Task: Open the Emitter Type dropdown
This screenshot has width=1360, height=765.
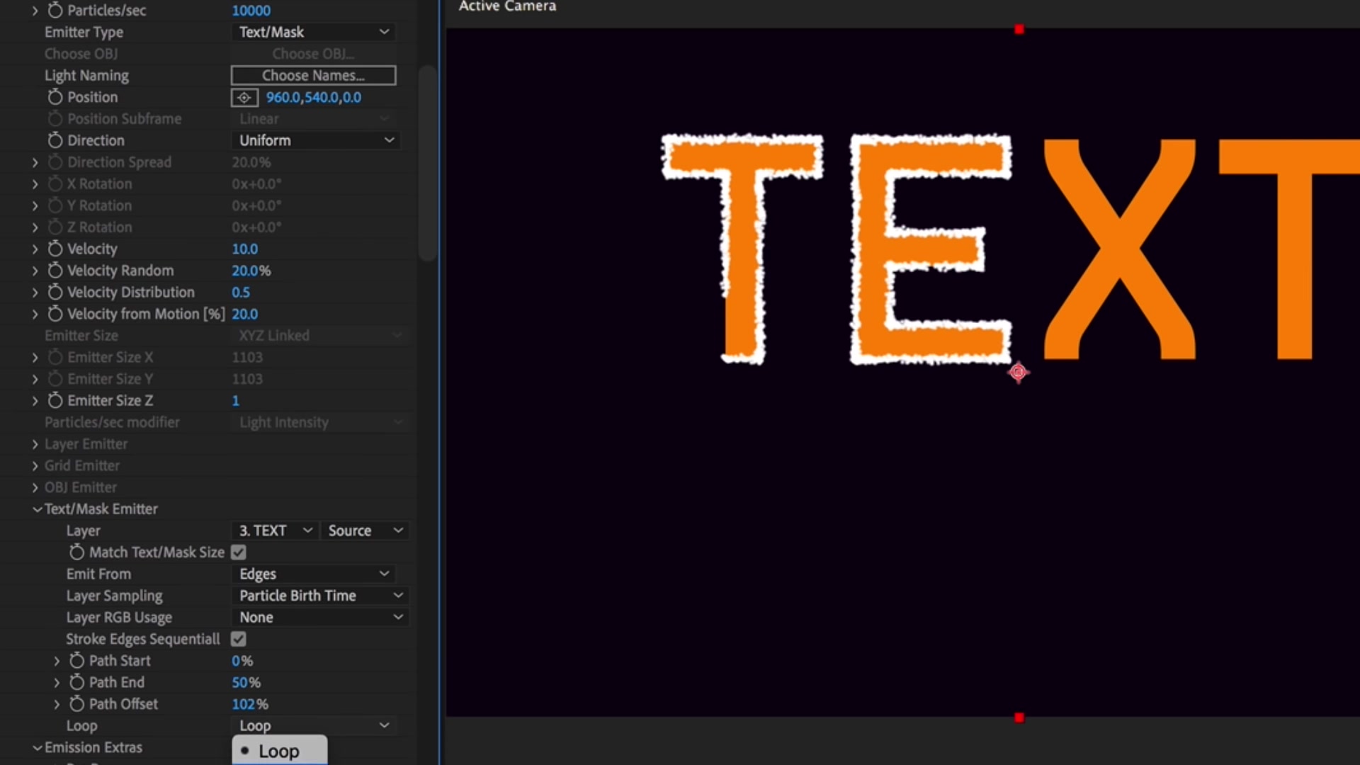Action: 313,32
